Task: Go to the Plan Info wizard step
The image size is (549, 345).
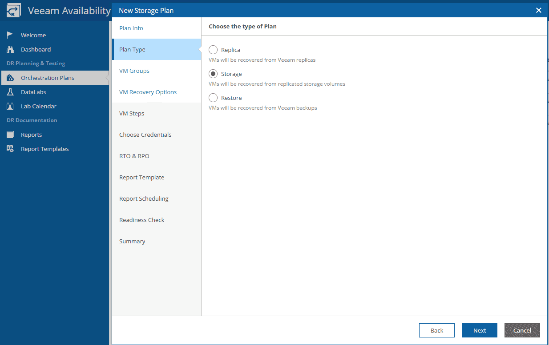Action: [157, 28]
